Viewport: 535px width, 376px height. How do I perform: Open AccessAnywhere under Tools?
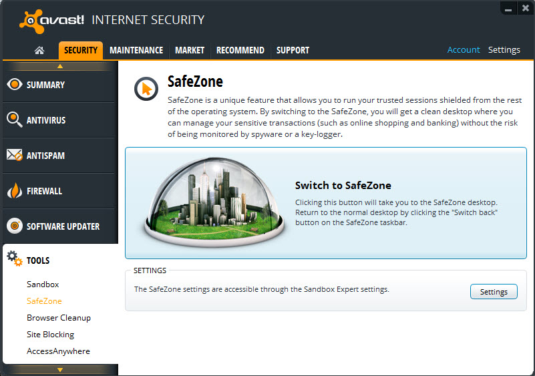coord(58,351)
